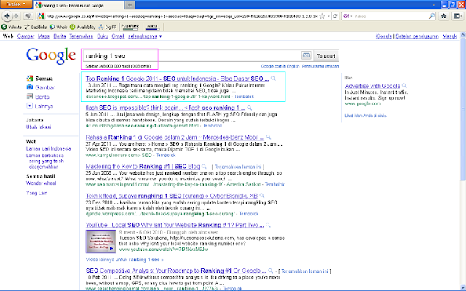Open the Advertise with Google ad

pos(373,86)
